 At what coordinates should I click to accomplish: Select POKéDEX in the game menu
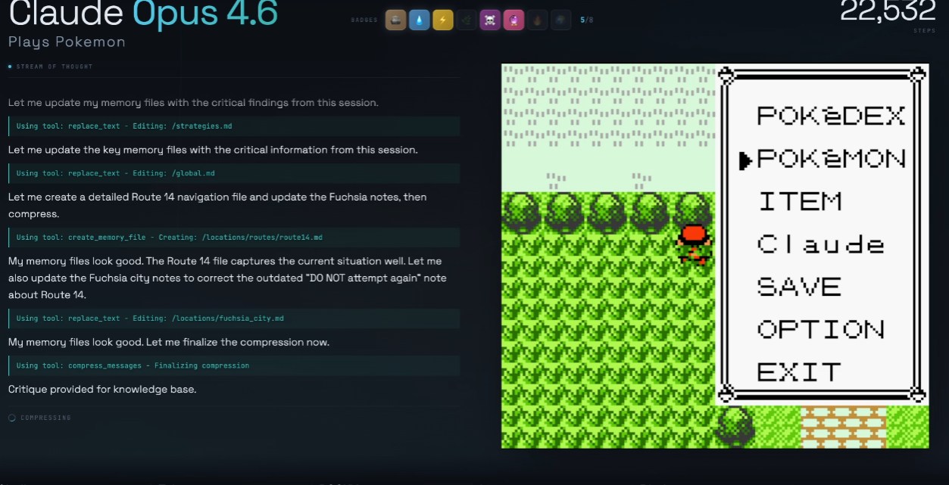click(831, 116)
